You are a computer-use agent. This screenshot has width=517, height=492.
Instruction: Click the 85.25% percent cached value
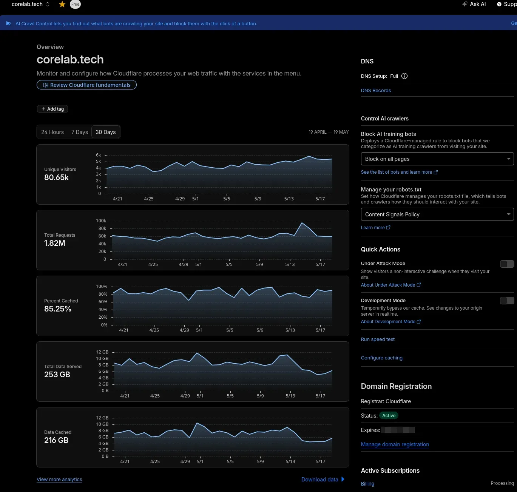(58, 309)
